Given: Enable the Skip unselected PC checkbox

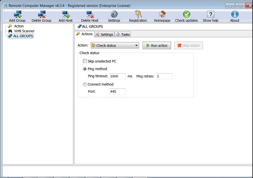Looking at the screenshot, I should 85,61.
